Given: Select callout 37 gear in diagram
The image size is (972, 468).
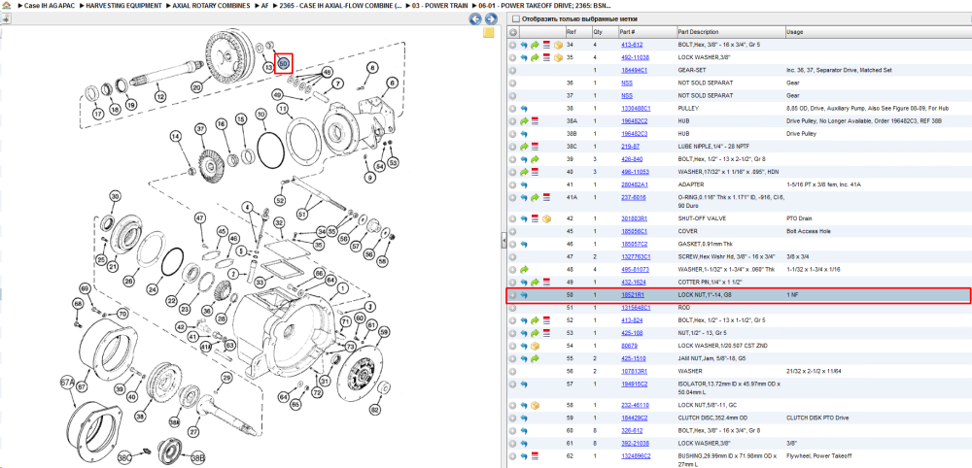Looking at the screenshot, I should point(199,129).
